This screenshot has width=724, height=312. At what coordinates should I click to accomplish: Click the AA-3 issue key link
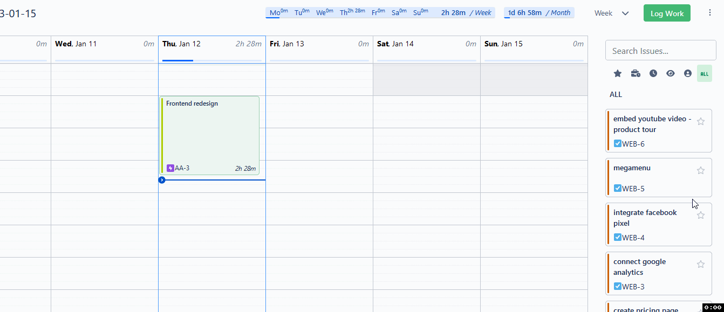click(182, 168)
